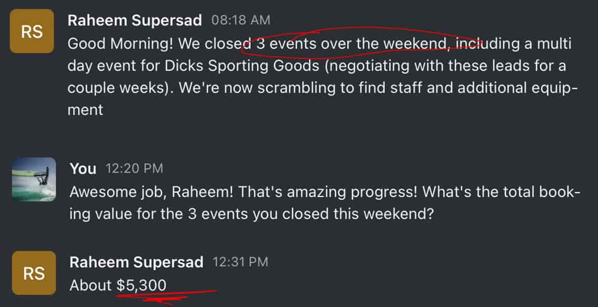598x307 pixels.
Task: Select the 'Good Morning!' greeting text
Action: [x=120, y=45]
